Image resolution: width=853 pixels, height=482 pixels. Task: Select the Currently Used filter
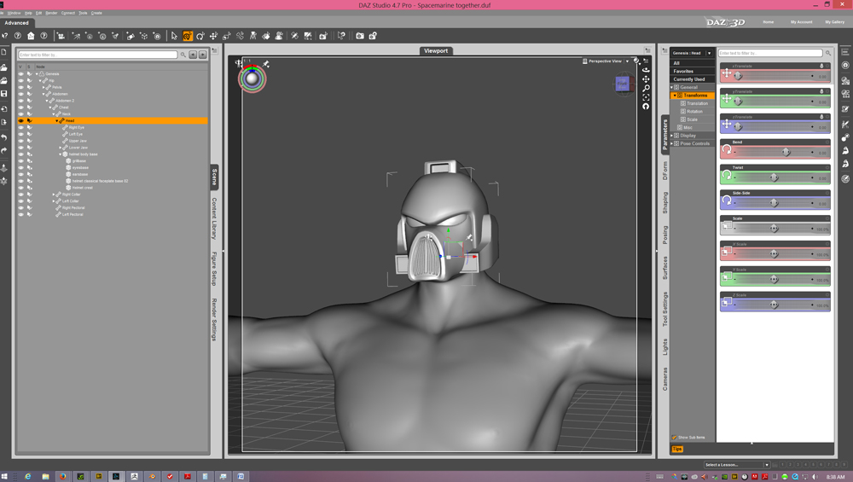689,79
